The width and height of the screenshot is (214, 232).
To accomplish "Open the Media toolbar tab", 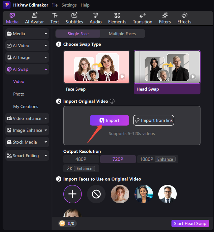I will 12,18.
